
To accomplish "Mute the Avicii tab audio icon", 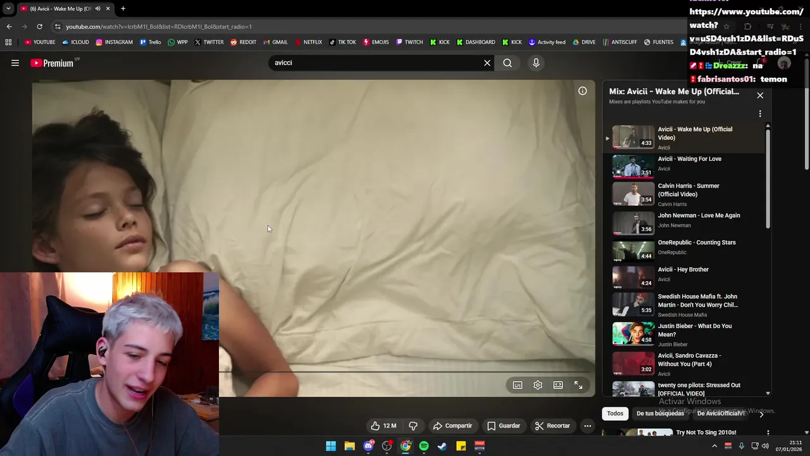I will (97, 9).
